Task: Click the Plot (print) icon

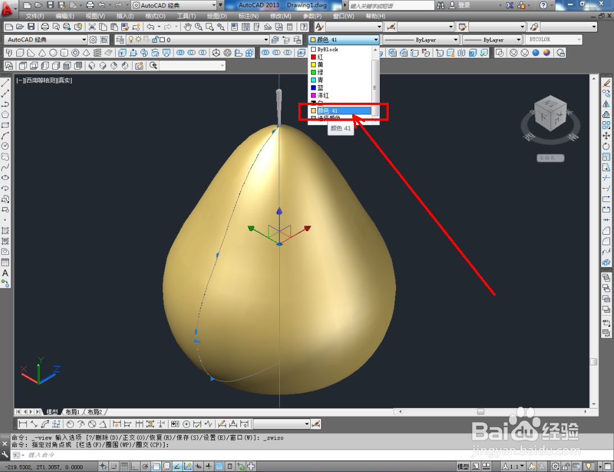Action: point(45,26)
